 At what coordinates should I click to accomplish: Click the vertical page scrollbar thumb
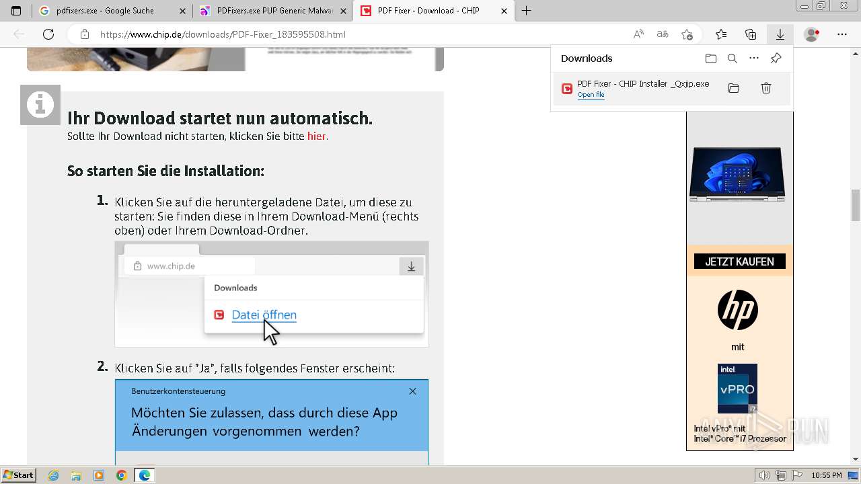click(856, 204)
